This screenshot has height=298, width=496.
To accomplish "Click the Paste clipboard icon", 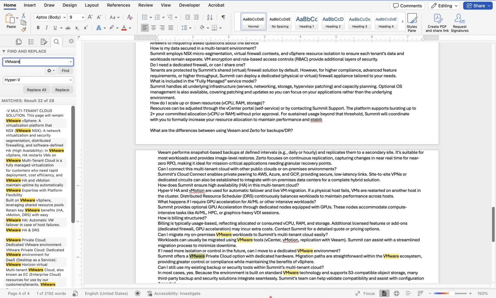I will tap(10, 19).
